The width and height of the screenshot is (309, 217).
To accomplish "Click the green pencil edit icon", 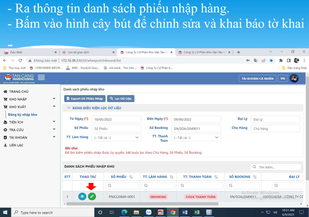I will (x=92, y=197).
